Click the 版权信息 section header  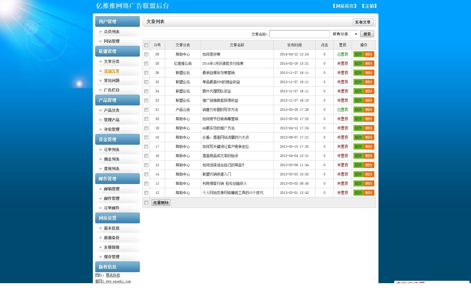pos(118,267)
